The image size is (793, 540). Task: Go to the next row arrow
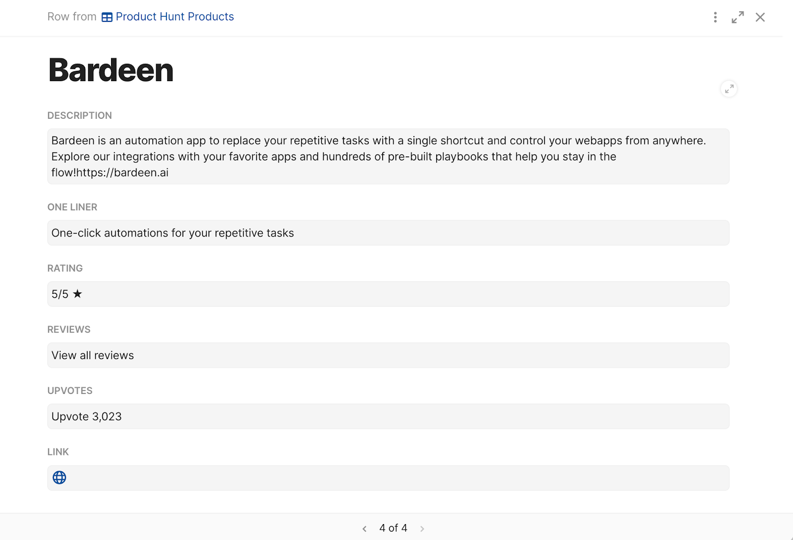tap(422, 529)
